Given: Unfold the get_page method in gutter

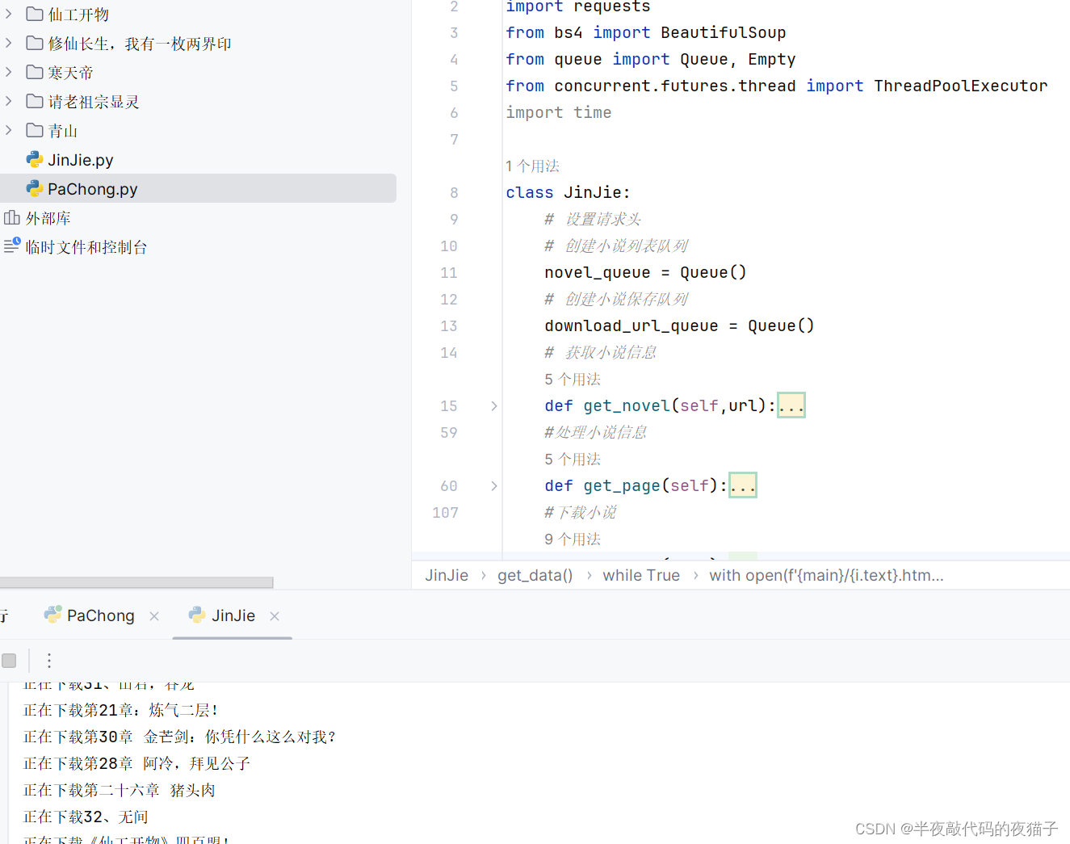Looking at the screenshot, I should (494, 485).
